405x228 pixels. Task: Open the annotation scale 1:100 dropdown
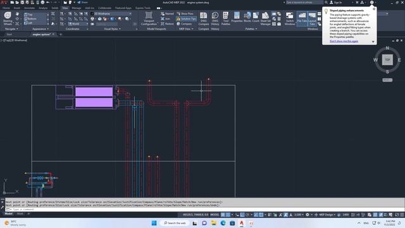299,215
